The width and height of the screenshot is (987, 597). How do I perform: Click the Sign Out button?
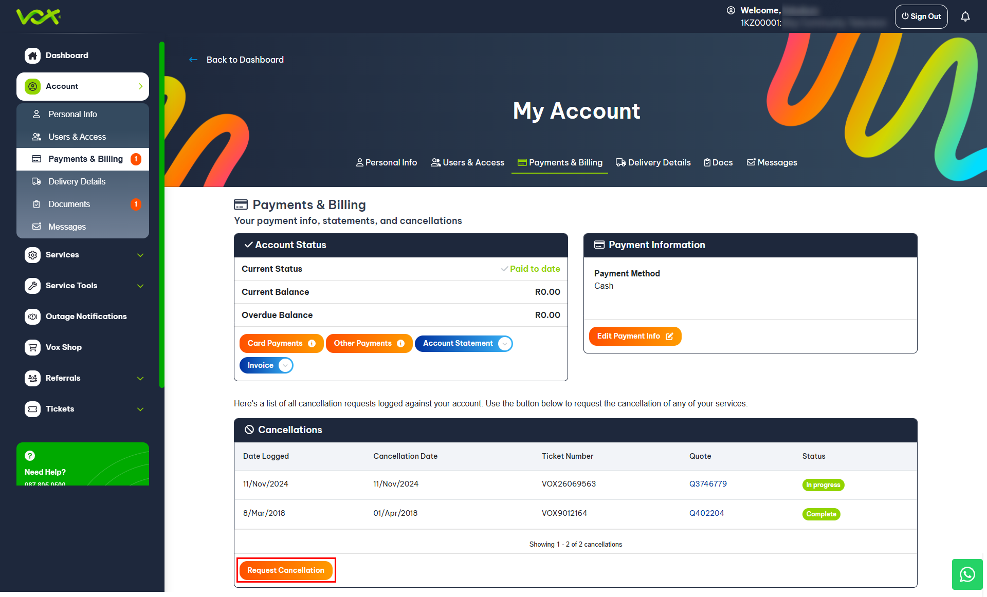(921, 16)
